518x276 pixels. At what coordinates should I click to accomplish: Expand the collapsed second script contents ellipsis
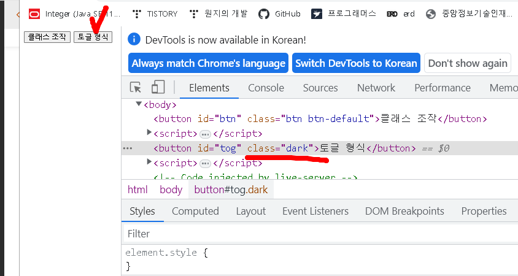[x=205, y=163]
